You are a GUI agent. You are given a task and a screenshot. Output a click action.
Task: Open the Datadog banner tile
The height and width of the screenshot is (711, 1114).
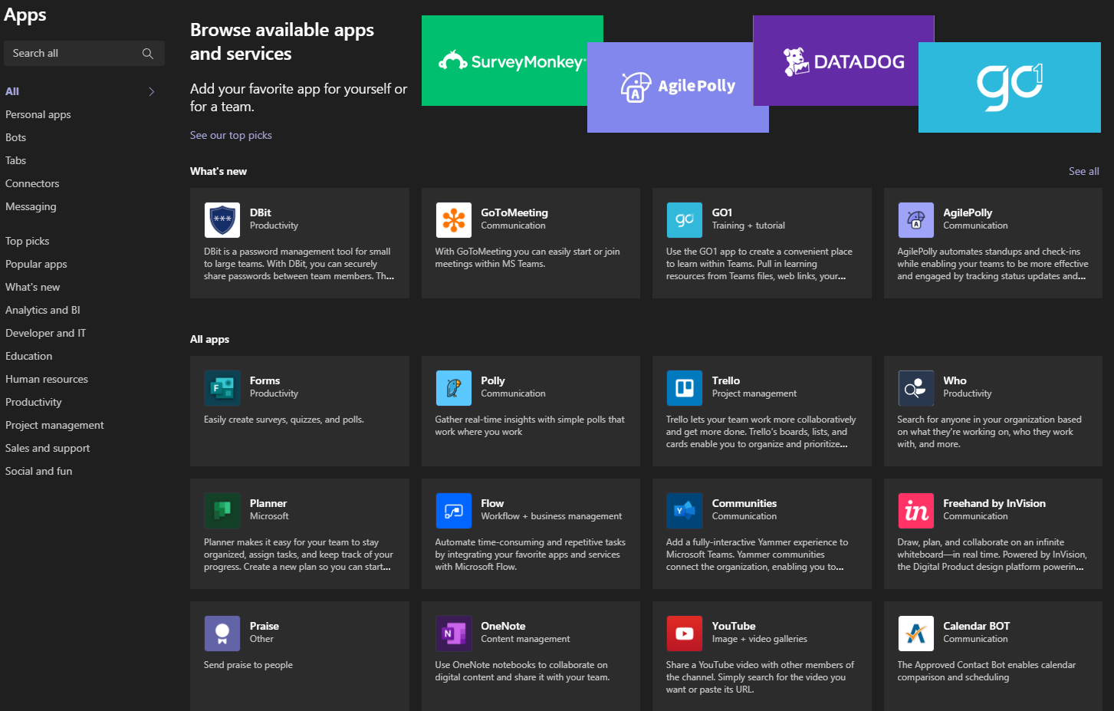843,61
